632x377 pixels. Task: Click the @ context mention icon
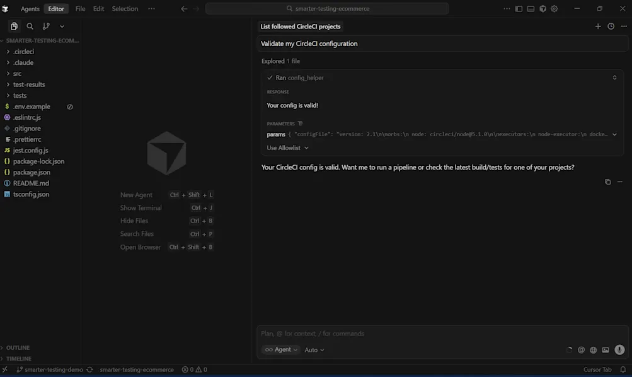click(x=581, y=349)
